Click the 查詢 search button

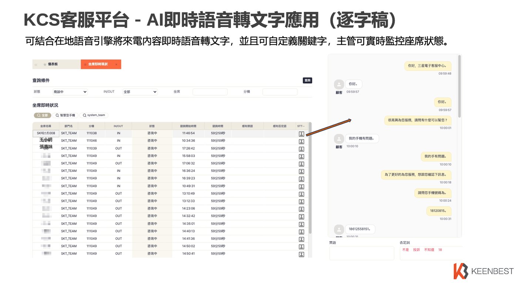307,80
